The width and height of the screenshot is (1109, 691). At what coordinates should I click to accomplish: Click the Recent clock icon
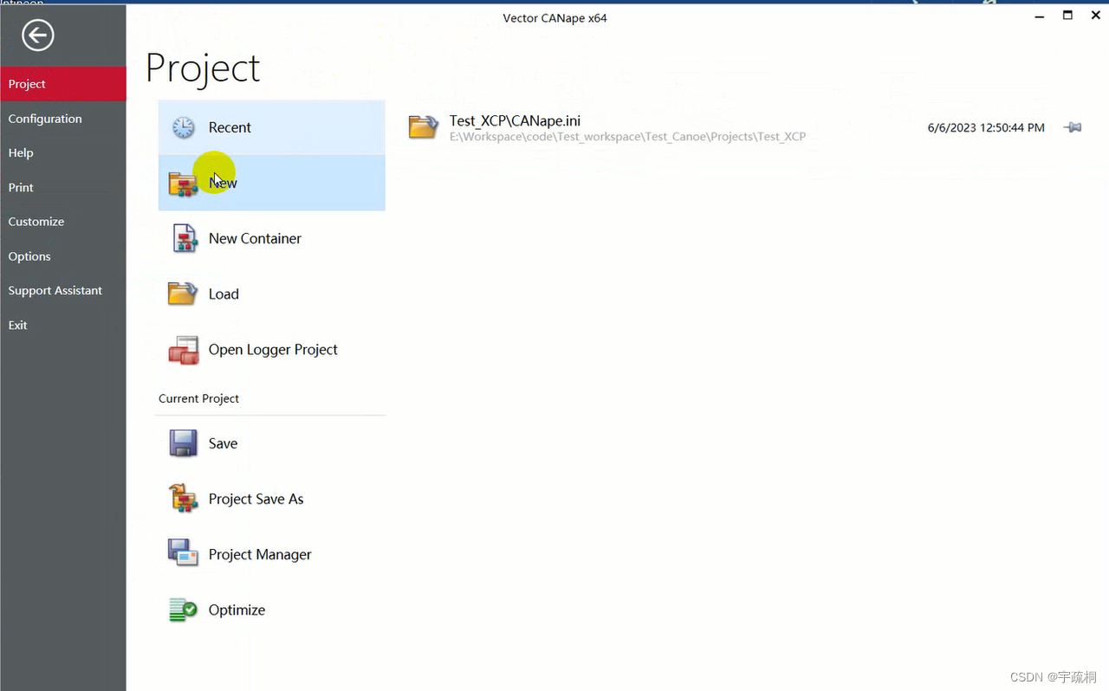coord(183,127)
